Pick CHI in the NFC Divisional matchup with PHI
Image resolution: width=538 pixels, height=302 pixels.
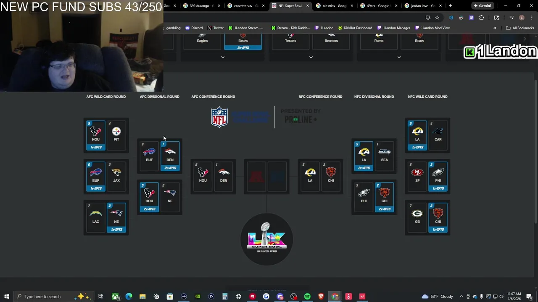click(384, 197)
